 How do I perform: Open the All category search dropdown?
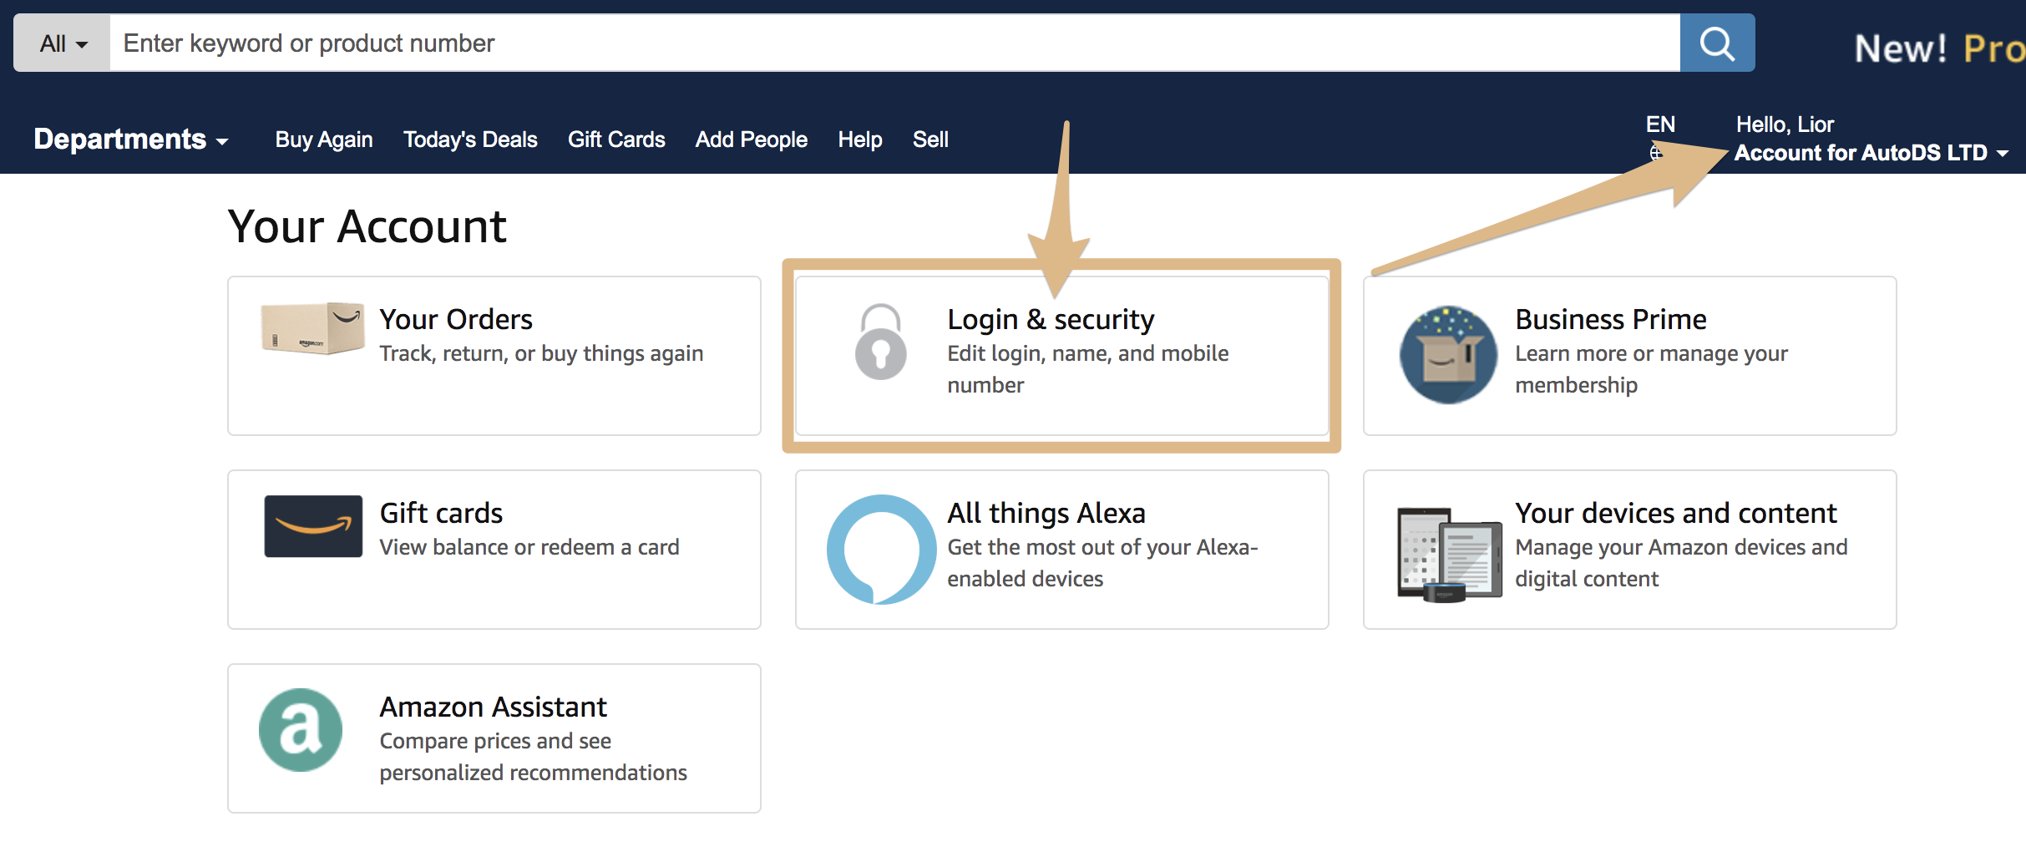click(x=62, y=43)
